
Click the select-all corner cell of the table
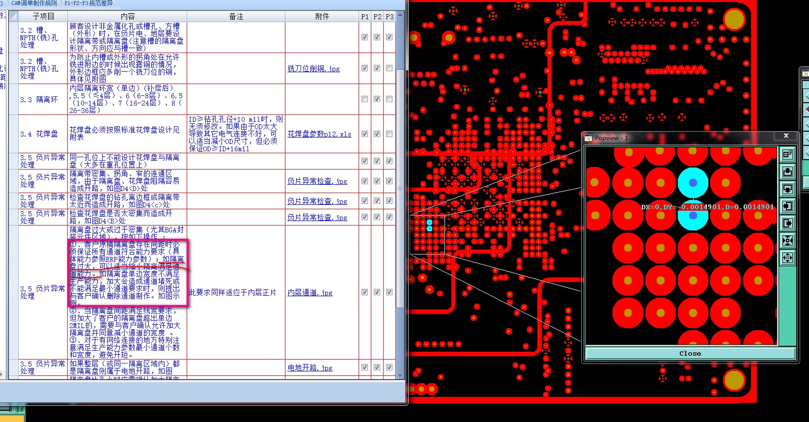click(13, 16)
